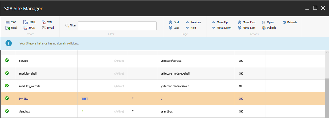This screenshot has width=329, height=118.
Task: Click the green status check for service
Action: [x=7, y=60]
